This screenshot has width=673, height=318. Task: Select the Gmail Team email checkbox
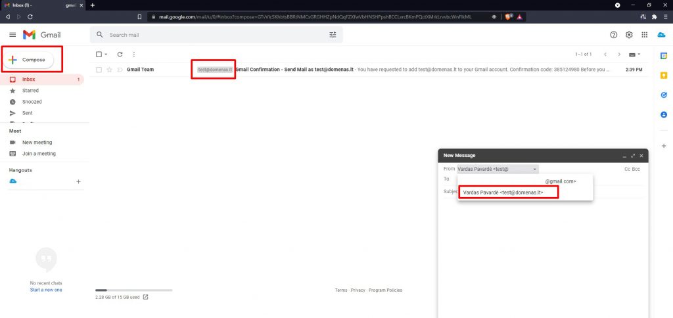[99, 70]
